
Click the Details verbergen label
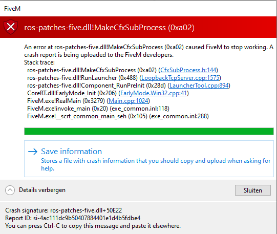(x=42, y=190)
